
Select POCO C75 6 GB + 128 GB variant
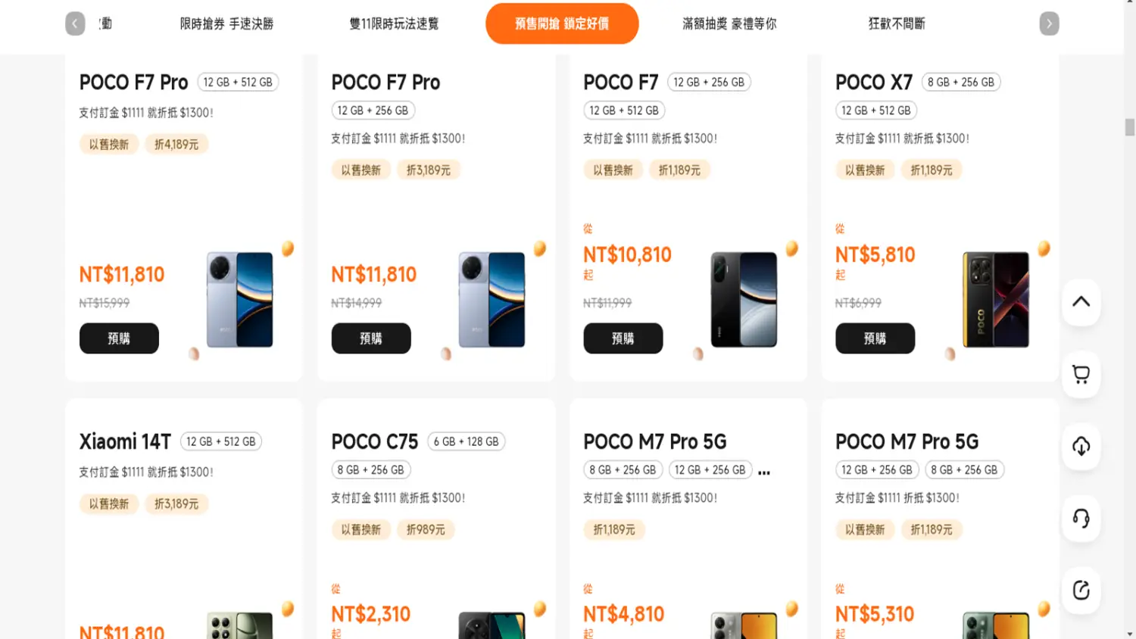[x=466, y=442]
